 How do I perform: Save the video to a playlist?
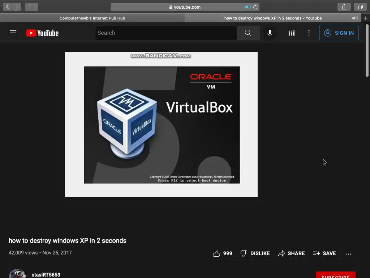[x=324, y=253]
